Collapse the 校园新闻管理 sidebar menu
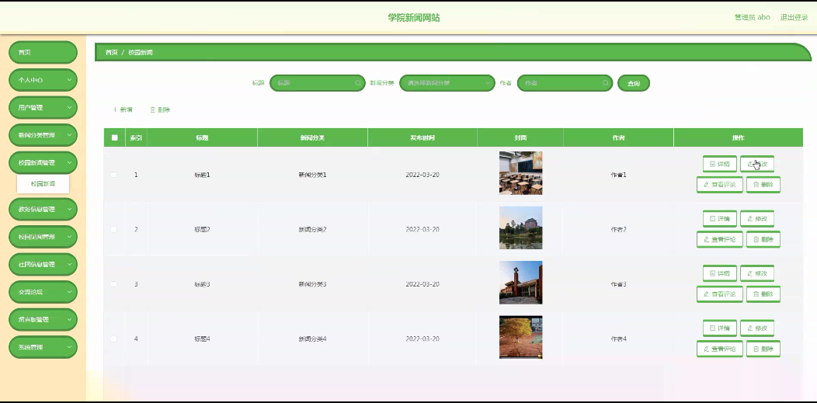This screenshot has width=817, height=403. pyautogui.click(x=43, y=163)
